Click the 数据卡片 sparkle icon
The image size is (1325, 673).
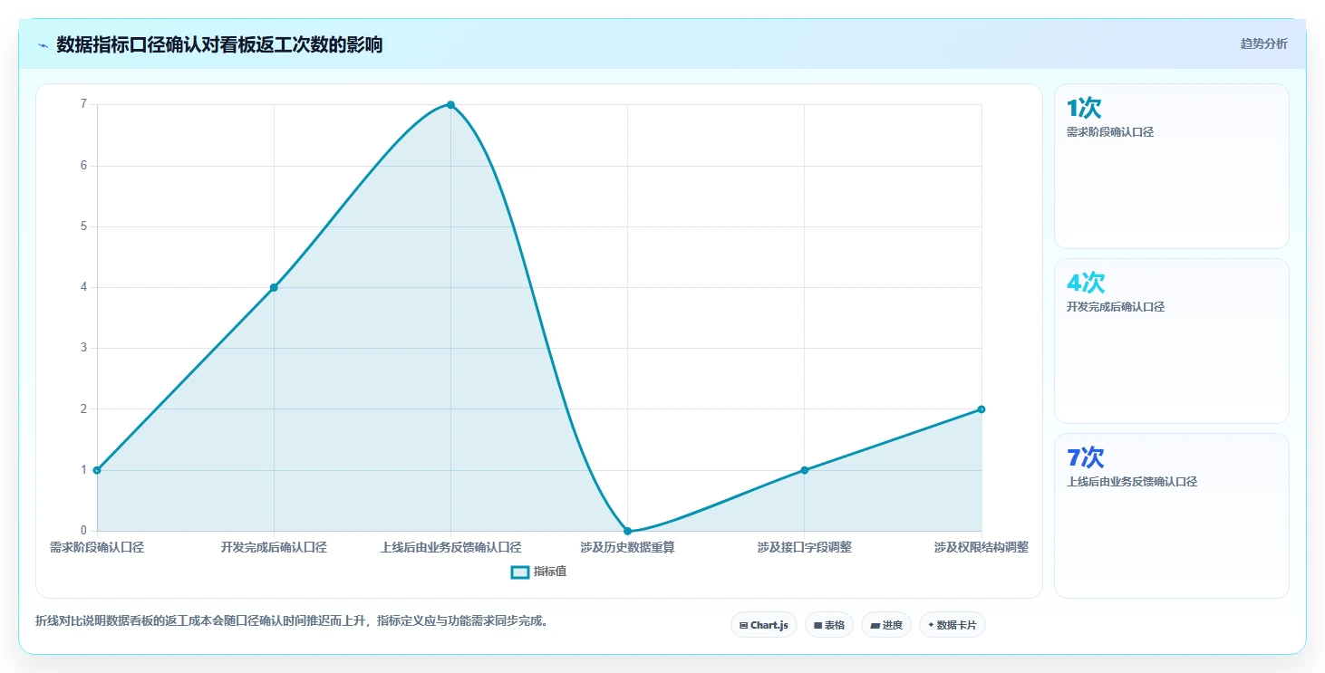[x=931, y=625]
